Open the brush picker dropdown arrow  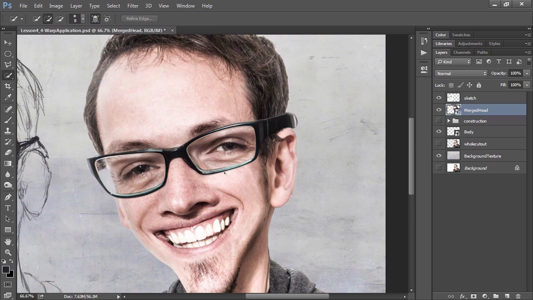pyautogui.click(x=83, y=19)
